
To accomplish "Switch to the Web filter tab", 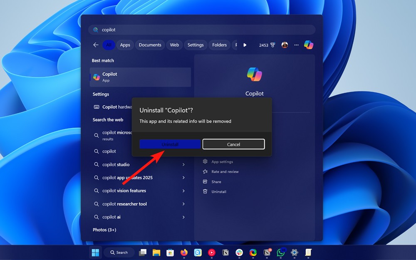I will point(174,45).
